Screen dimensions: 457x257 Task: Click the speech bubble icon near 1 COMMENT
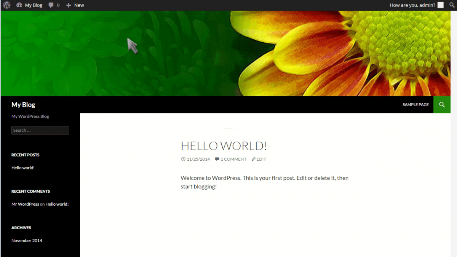click(x=216, y=159)
